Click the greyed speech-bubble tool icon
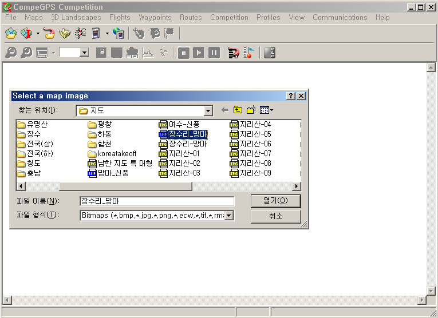The height and width of the screenshot is (318, 438). click(154, 34)
